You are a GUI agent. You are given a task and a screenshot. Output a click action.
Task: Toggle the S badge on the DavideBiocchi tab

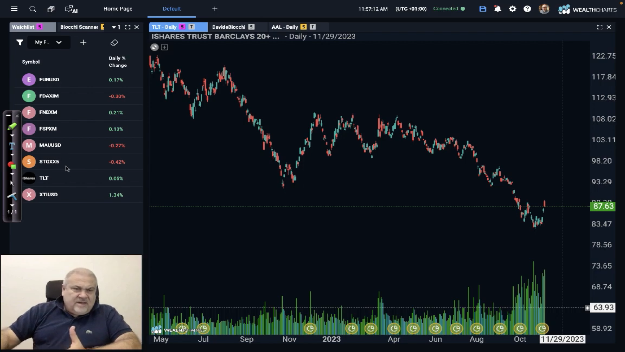point(251,27)
